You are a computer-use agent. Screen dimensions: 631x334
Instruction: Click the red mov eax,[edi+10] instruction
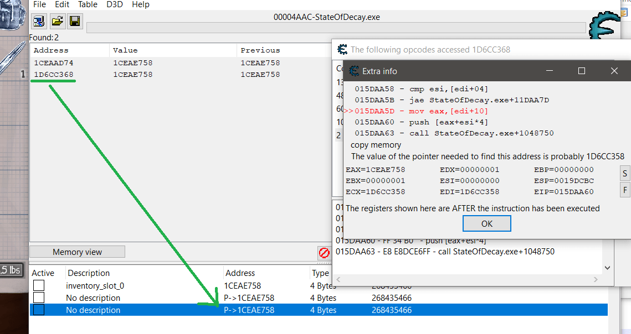(421, 111)
